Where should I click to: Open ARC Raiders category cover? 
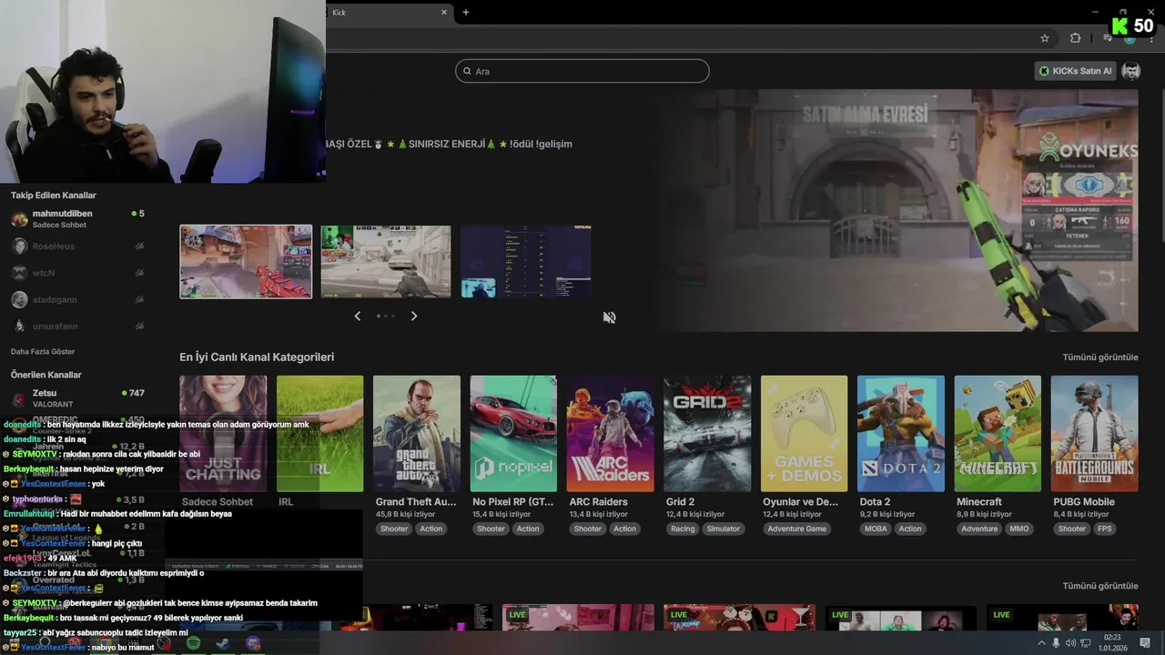click(610, 434)
